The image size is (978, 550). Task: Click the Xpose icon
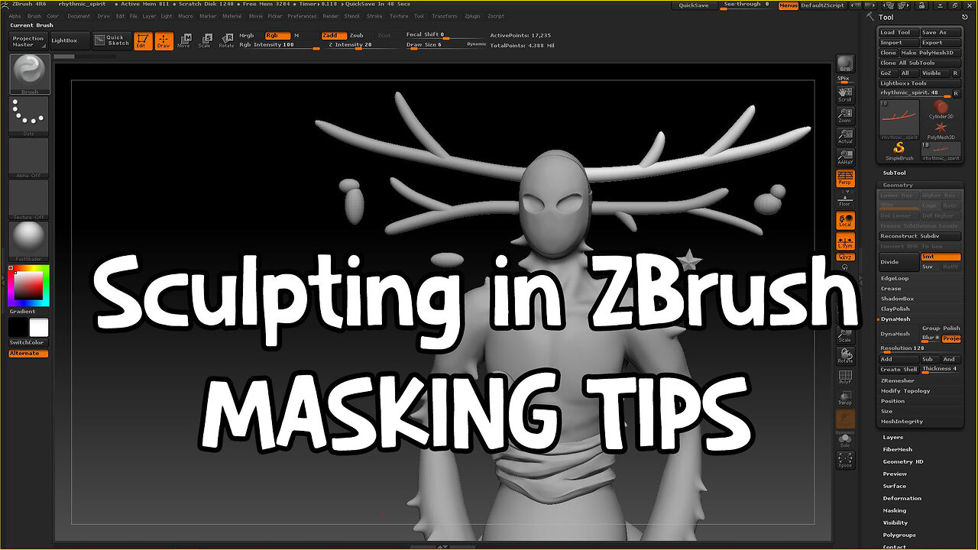point(845,460)
